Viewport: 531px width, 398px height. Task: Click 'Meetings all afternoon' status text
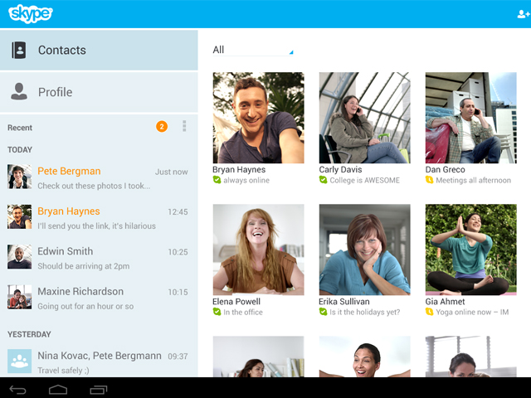pyautogui.click(x=474, y=181)
